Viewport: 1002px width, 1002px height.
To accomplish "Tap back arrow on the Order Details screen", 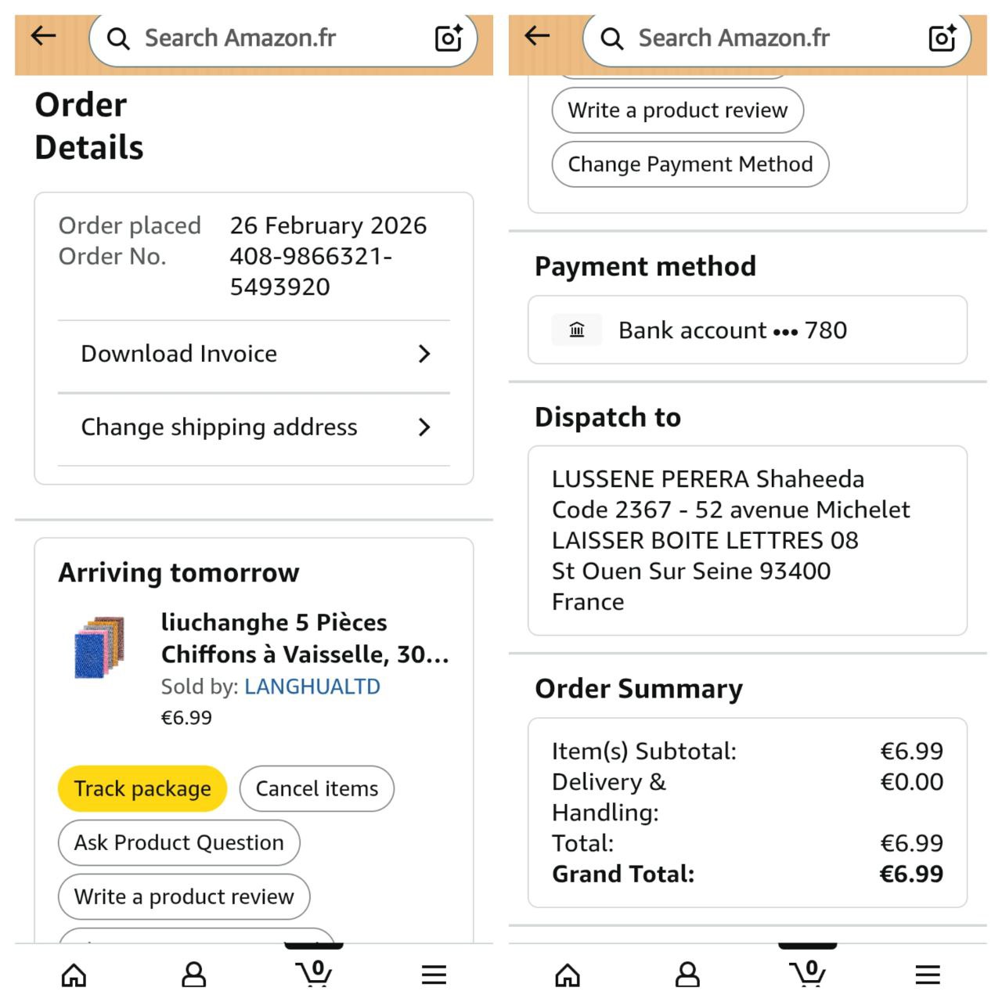I will (x=44, y=36).
